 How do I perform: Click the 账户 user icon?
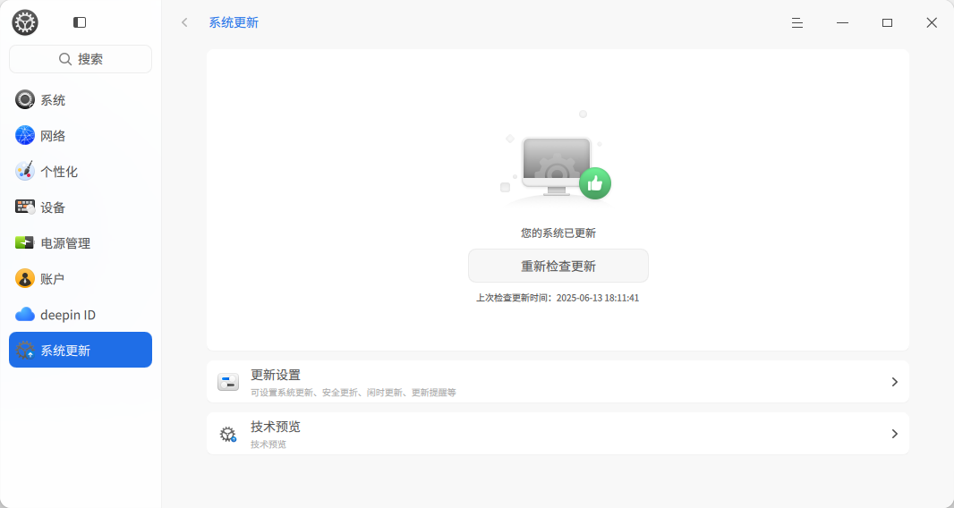click(x=25, y=279)
